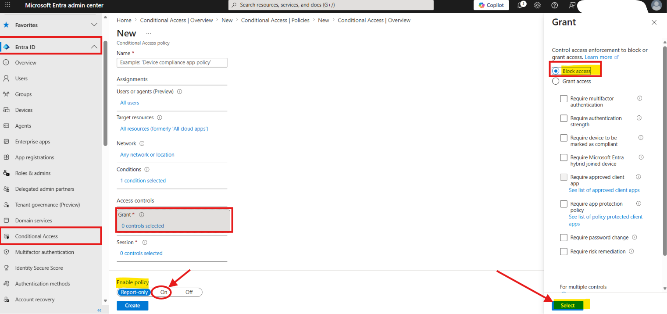Open the feedback icon in header

pos(571,5)
